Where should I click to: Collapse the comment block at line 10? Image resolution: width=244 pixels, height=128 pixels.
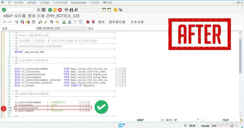pyautogui.click(x=12, y=58)
